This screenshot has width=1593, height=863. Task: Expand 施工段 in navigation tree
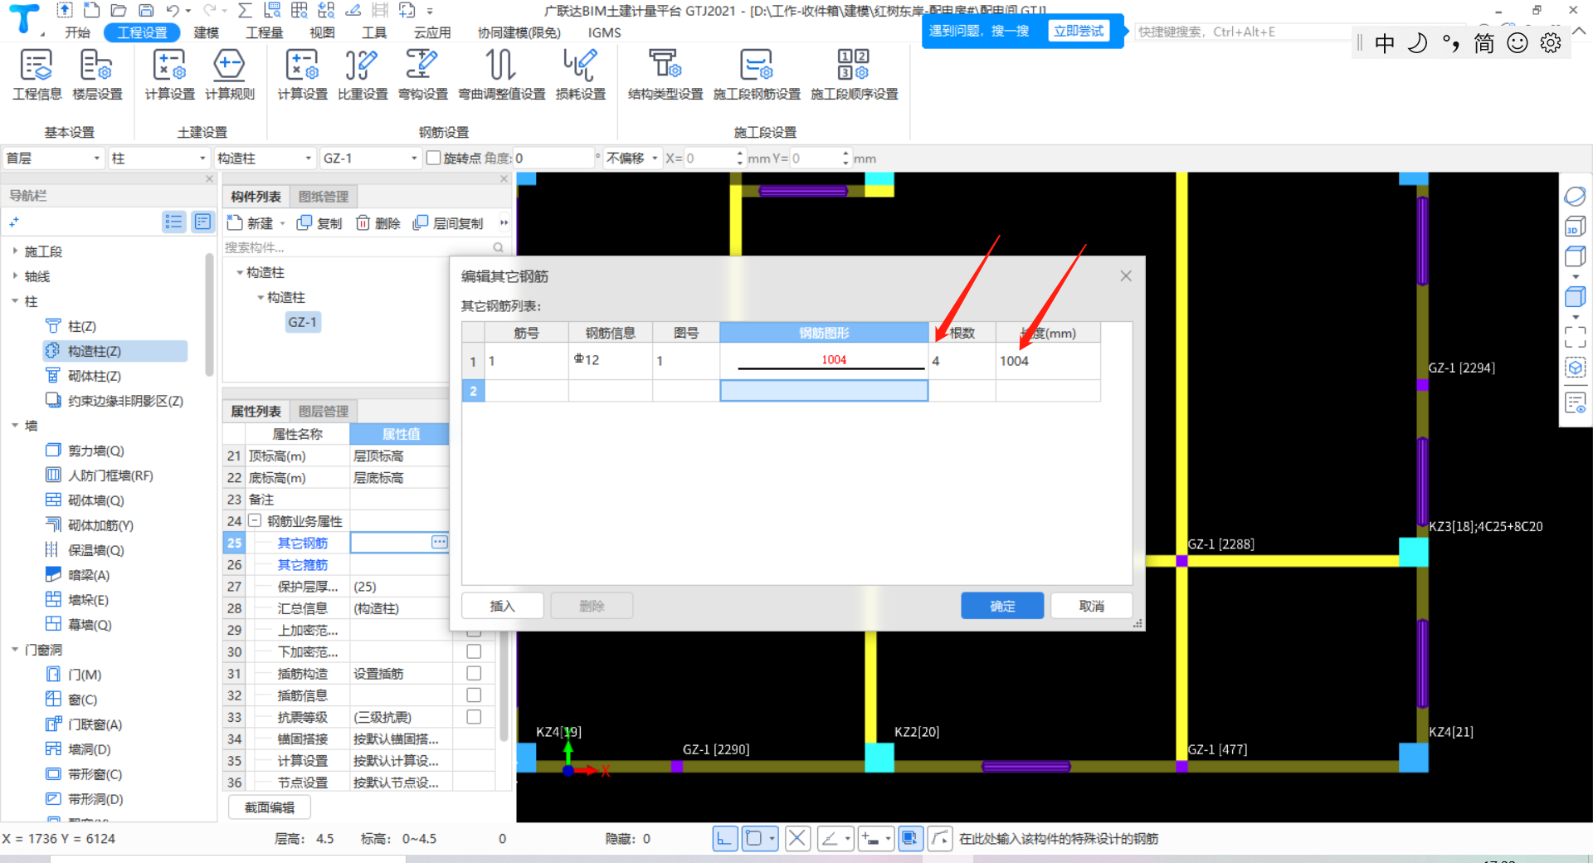click(x=15, y=251)
